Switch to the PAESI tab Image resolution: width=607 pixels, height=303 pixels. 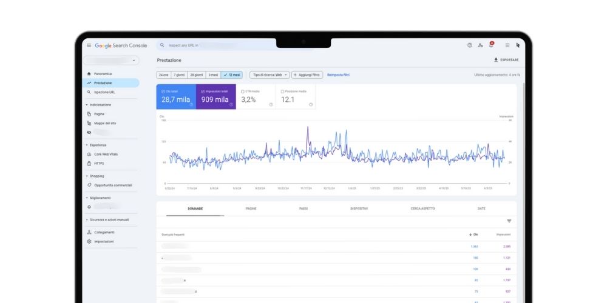[x=303, y=208]
